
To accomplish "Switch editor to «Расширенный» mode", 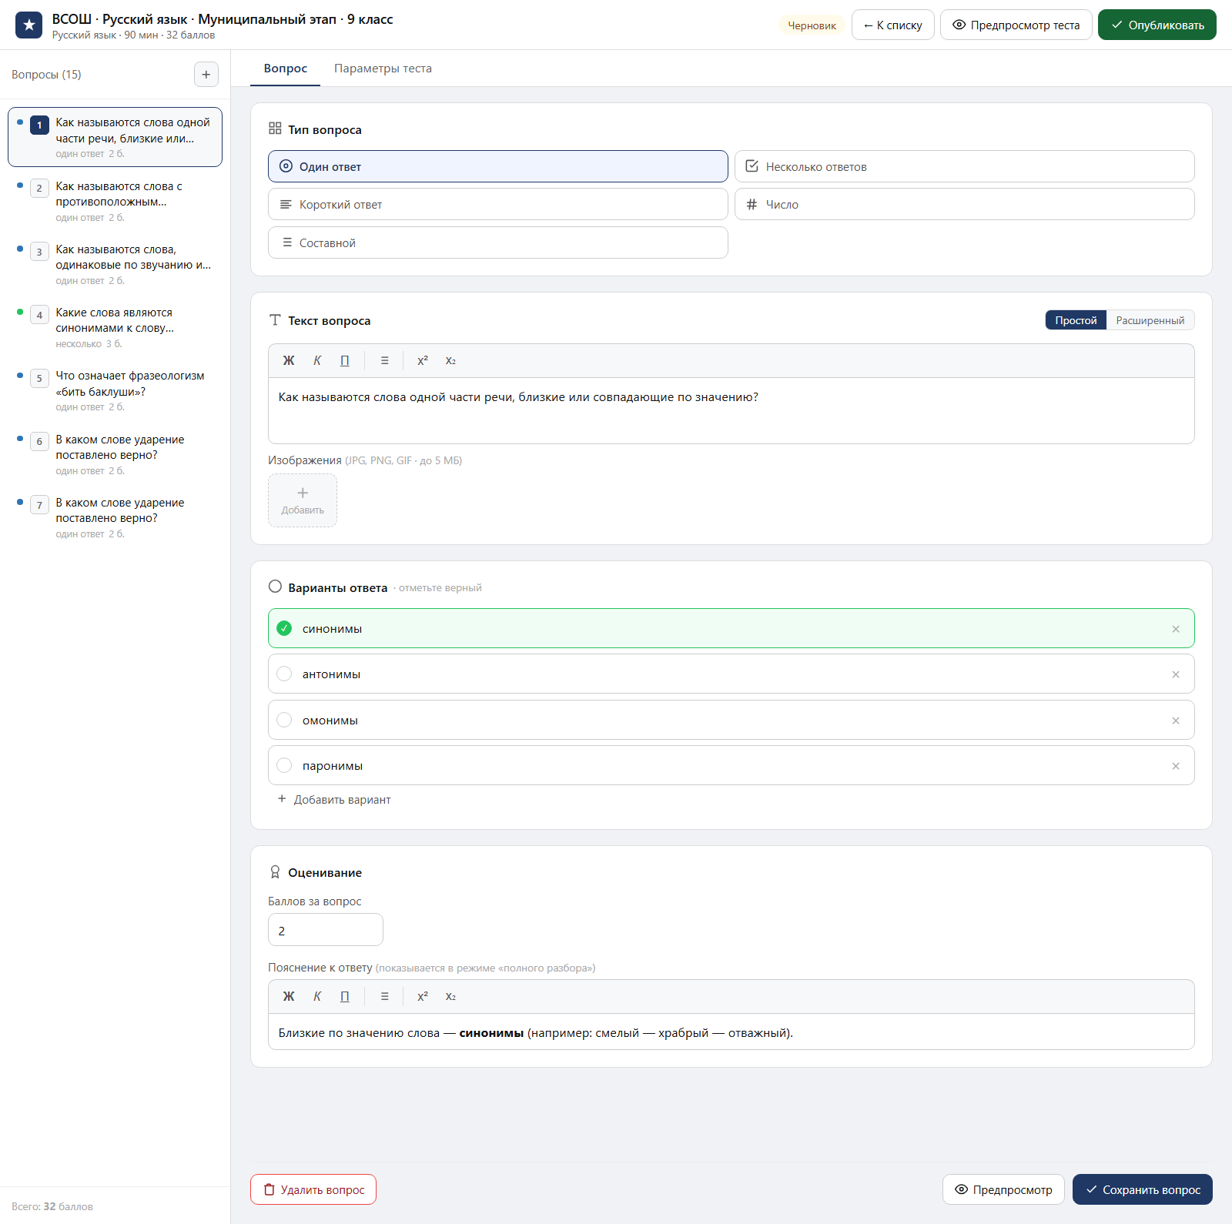I will (1150, 320).
